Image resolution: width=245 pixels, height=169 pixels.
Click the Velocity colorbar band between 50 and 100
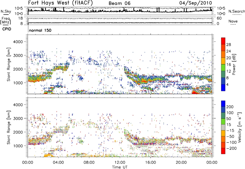(x=223, y=116)
